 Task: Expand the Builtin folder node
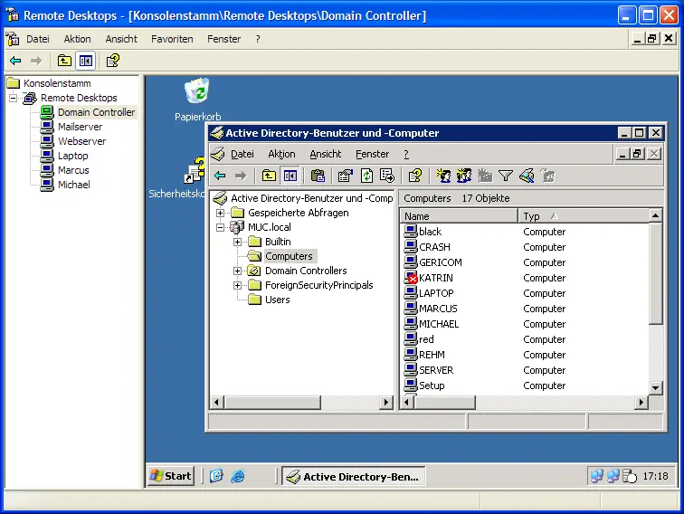pyautogui.click(x=237, y=242)
